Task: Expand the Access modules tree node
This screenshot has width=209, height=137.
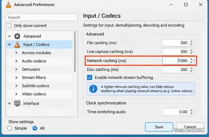Action: (16, 53)
